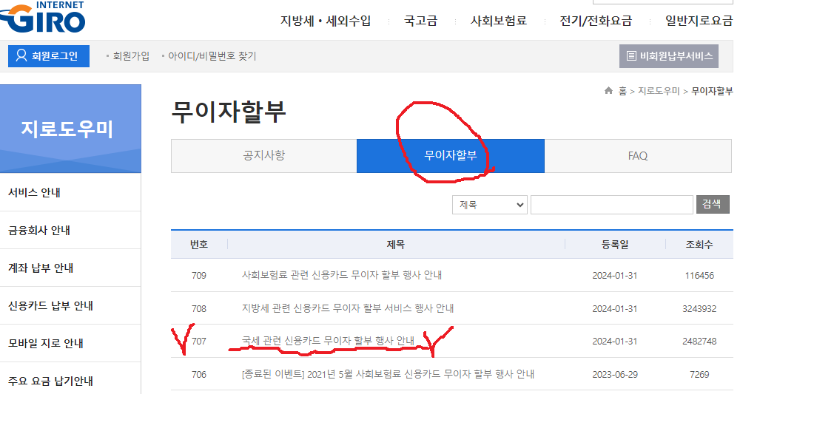Open post [종료된 이벤트] 2021년 5월 사회보험료
The height and width of the screenshot is (431, 834).
tap(388, 374)
